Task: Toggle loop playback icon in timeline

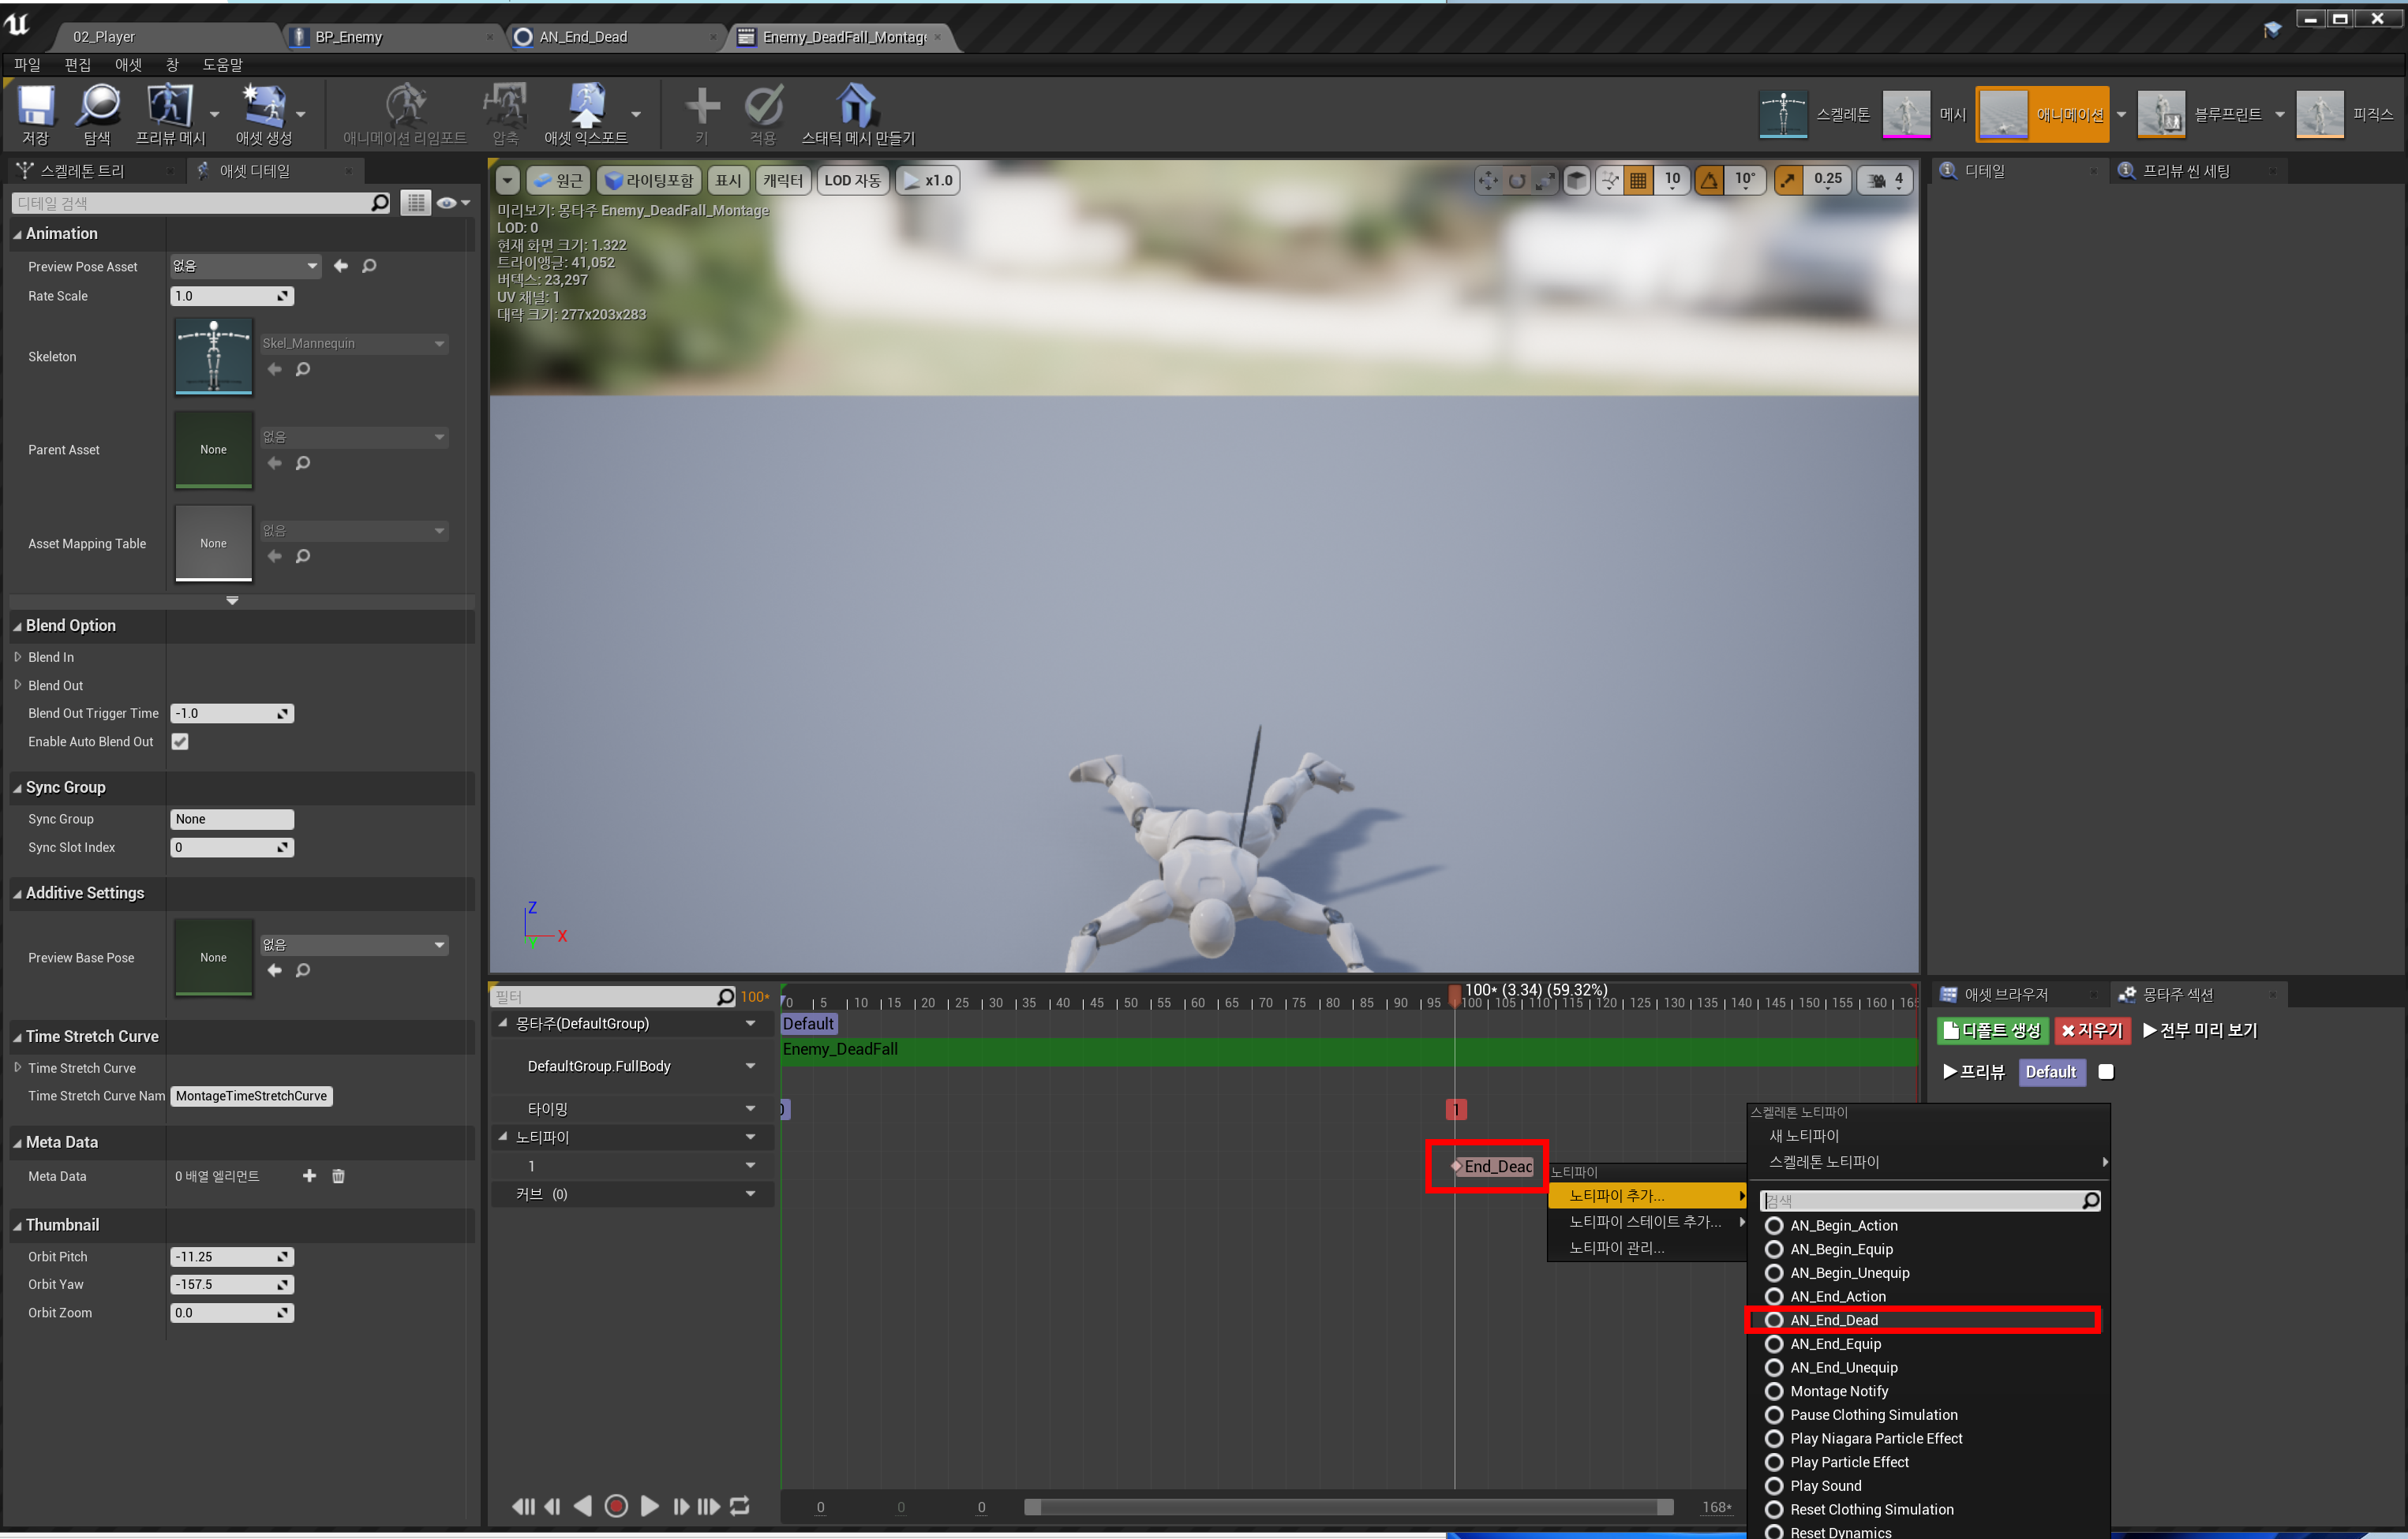Action: coord(740,1505)
